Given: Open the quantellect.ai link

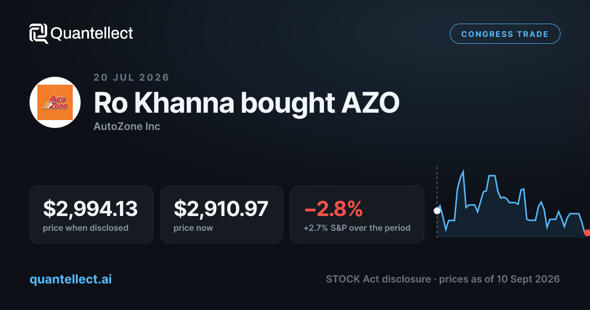Looking at the screenshot, I should coord(71,279).
